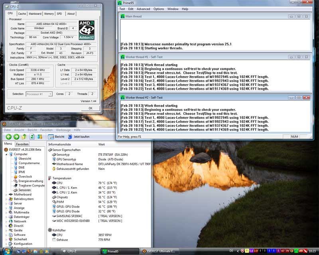
Task: Click the Worker thread #1 window icon
Action: click(122, 57)
